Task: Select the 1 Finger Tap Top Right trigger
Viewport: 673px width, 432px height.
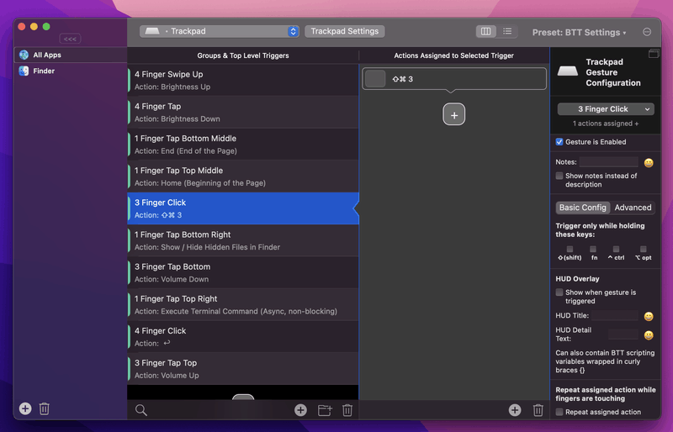Action: tap(243, 304)
